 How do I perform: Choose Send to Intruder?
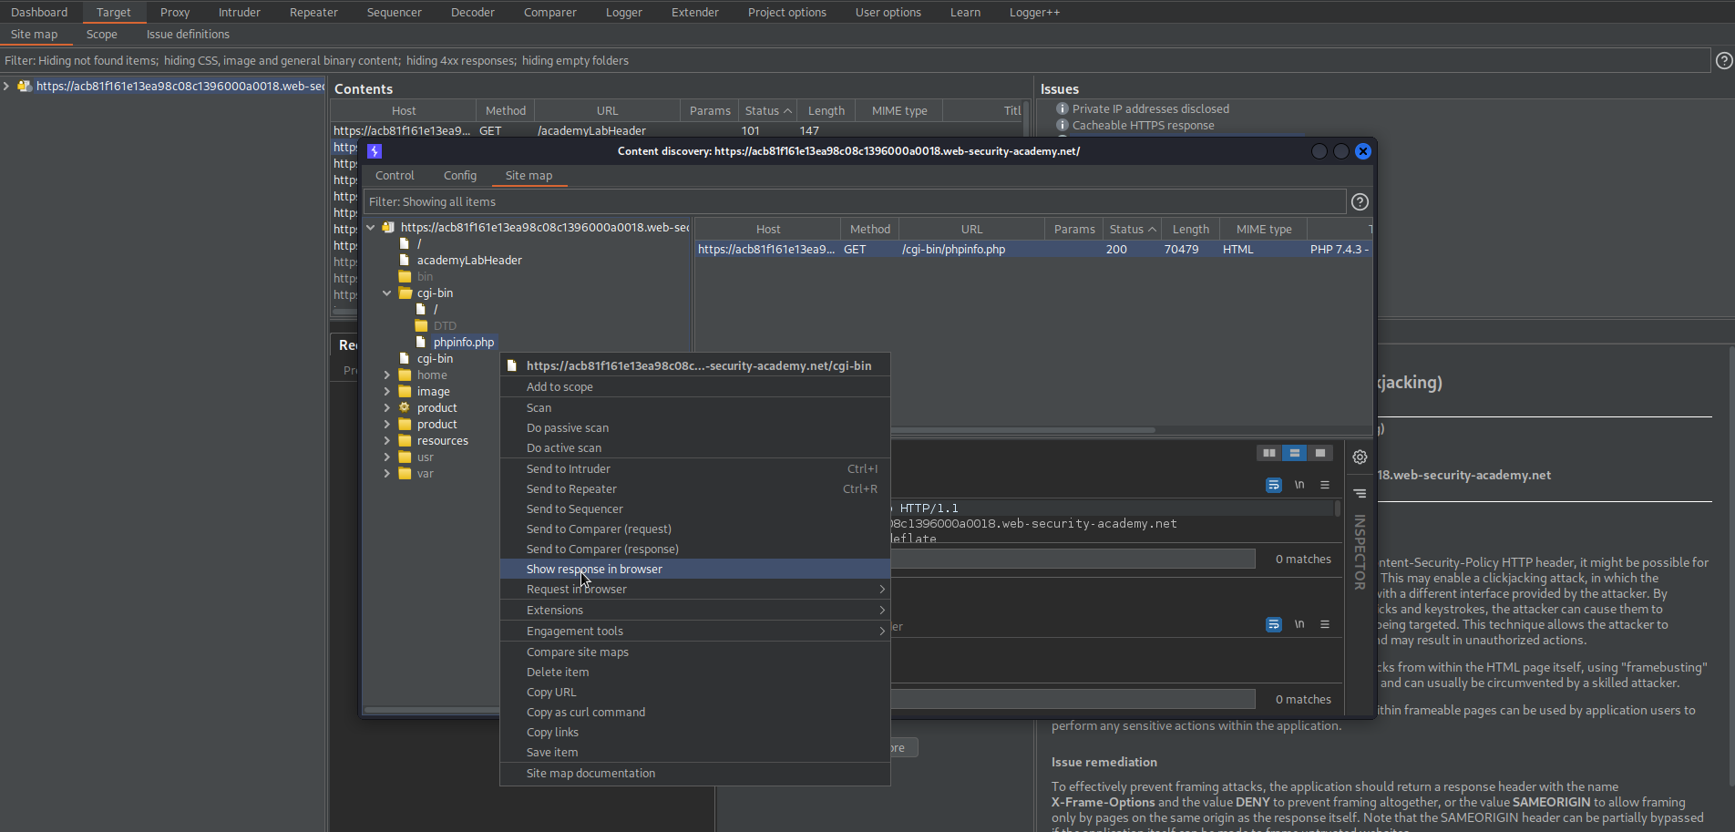point(695,469)
